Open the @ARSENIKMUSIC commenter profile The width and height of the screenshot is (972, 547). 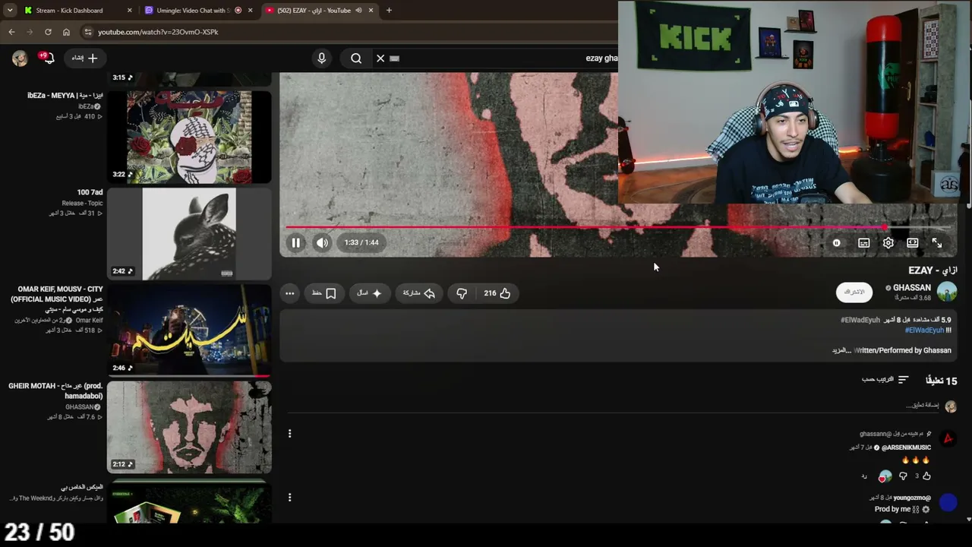906,447
